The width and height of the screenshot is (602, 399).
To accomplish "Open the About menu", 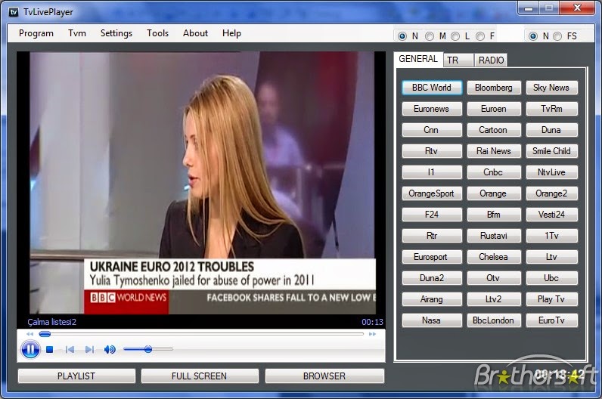I will 195,33.
